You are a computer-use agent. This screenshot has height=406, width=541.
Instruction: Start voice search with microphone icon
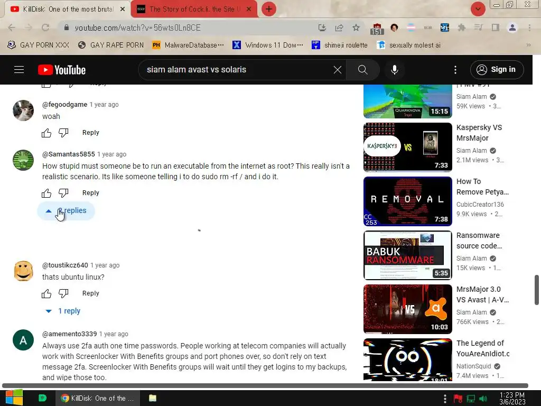(x=395, y=70)
